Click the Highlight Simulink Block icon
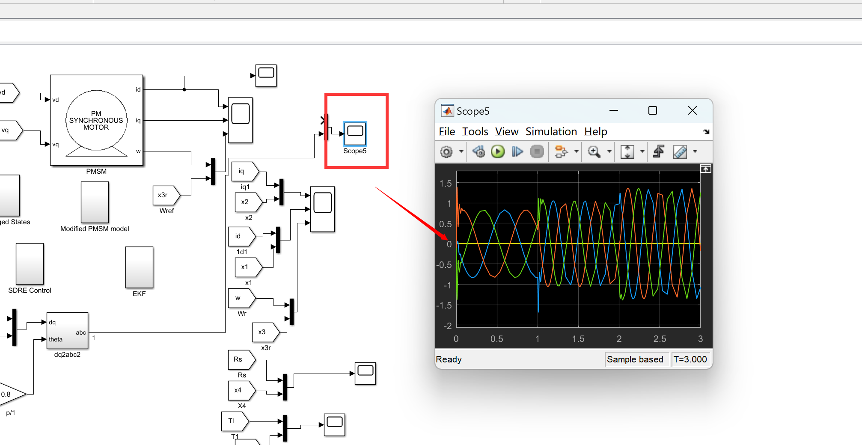The height and width of the screenshot is (445, 862). pyautogui.click(x=561, y=151)
